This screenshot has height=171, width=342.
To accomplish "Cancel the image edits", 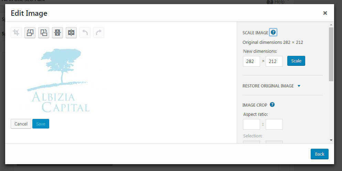I will coord(21,124).
